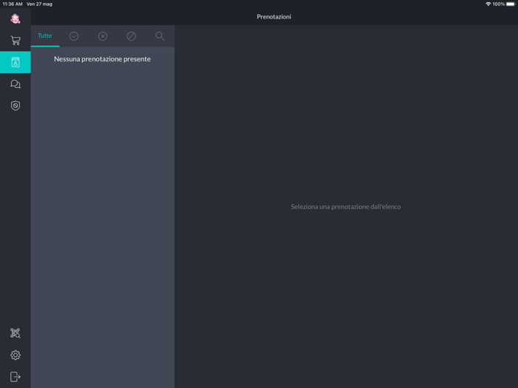Search reservations with the magnifier icon
This screenshot has height=388, width=518.
[x=160, y=36]
